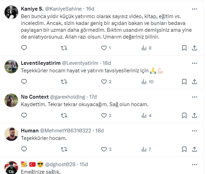
Task: Open more options on Human's tweet
Action: click(194, 131)
